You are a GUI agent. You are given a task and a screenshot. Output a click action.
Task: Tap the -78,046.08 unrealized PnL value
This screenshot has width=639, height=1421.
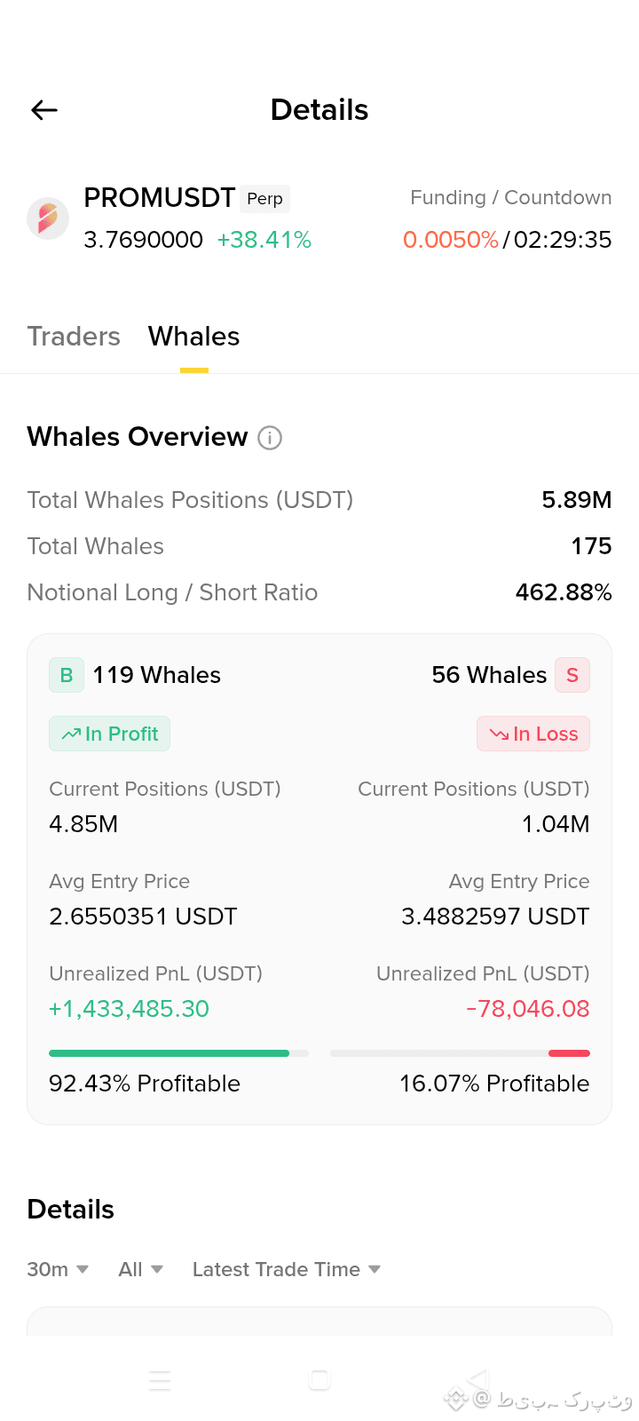point(528,1009)
